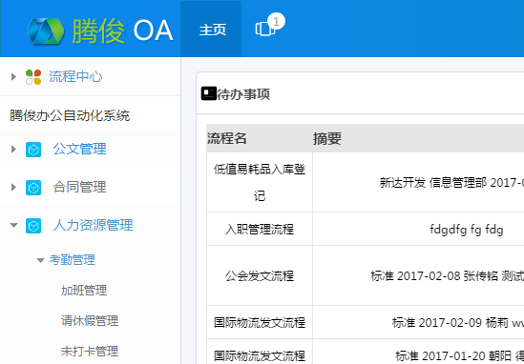Click the 摘要 column header

[327, 138]
